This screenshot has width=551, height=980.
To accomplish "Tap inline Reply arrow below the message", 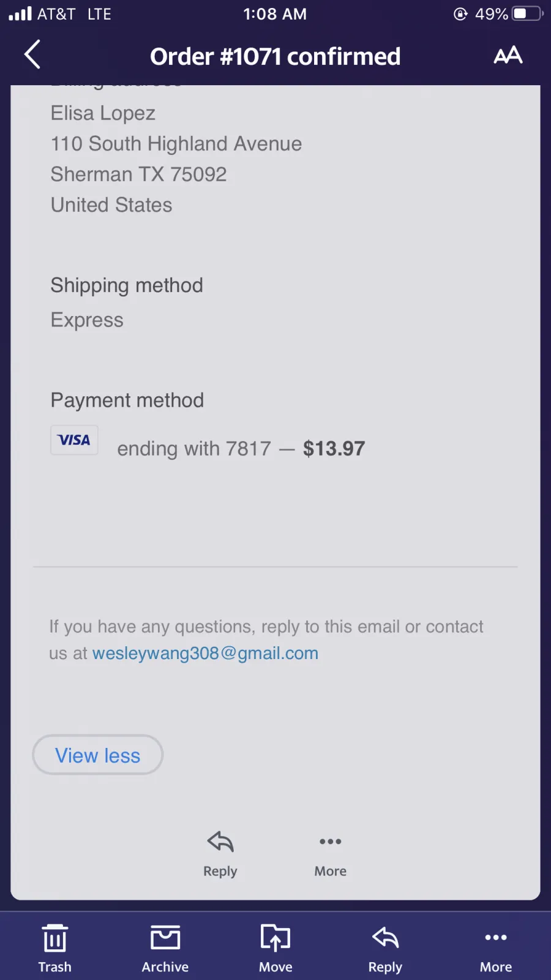I will pyautogui.click(x=220, y=854).
